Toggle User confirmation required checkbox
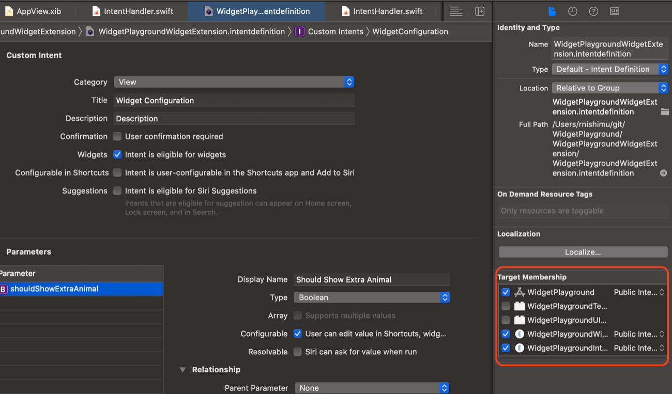Screen dimensions: 672x394 pyautogui.click(x=117, y=136)
